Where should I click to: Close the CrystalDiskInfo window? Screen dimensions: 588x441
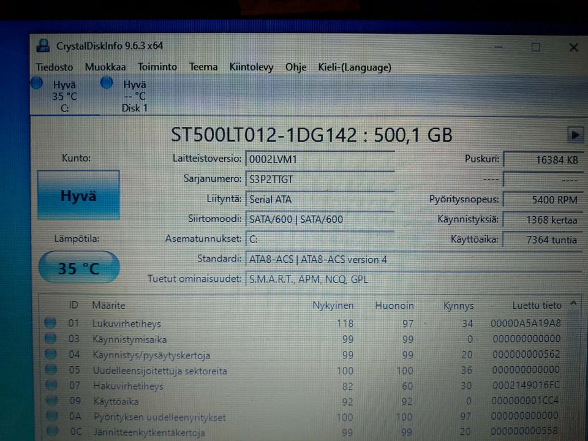click(573, 48)
